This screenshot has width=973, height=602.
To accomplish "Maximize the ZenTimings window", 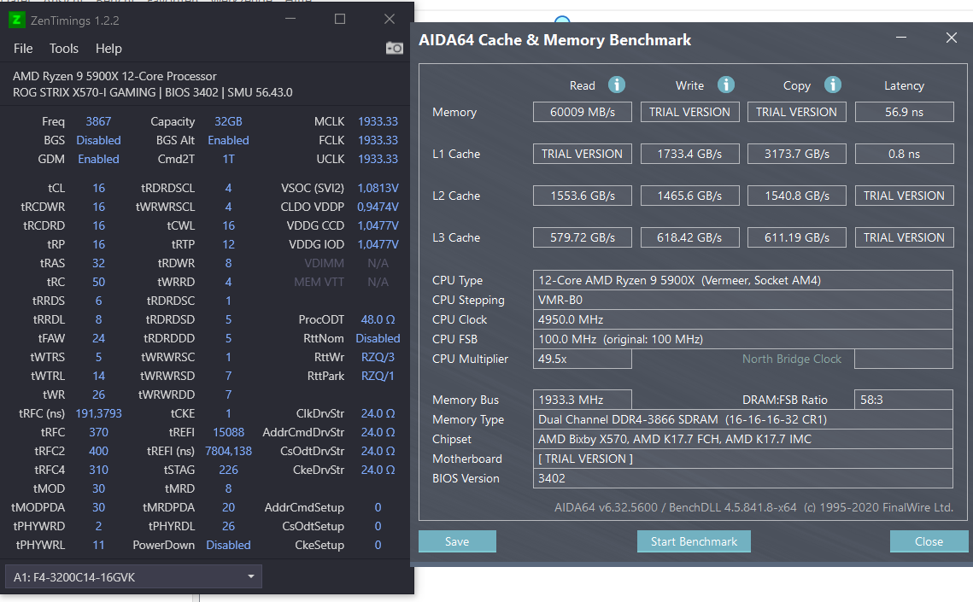I will (x=339, y=20).
